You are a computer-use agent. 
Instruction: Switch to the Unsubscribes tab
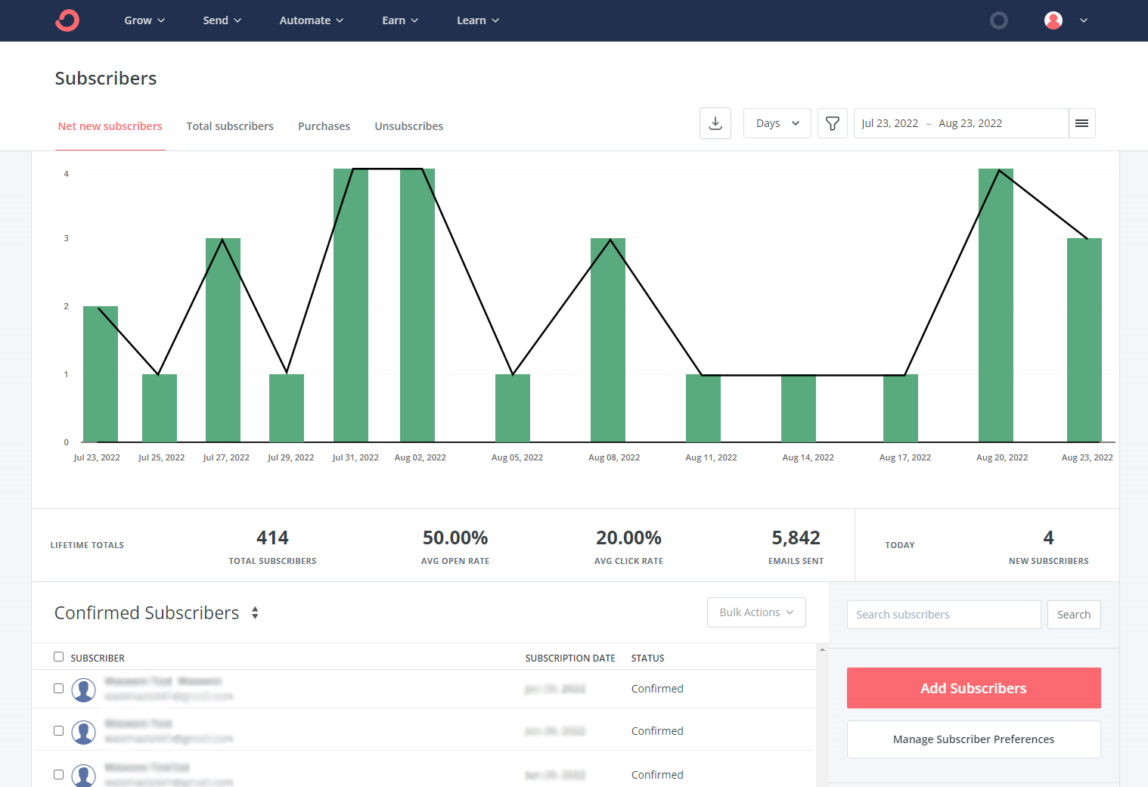[x=409, y=126]
